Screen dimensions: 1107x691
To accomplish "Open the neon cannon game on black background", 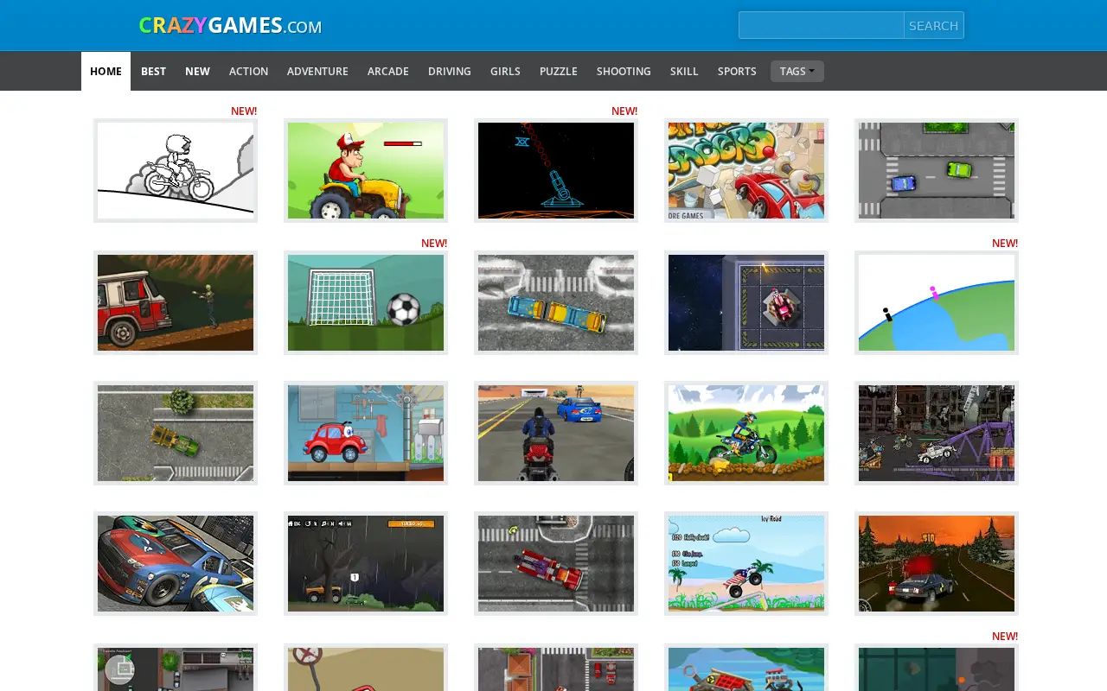I will (556, 170).
